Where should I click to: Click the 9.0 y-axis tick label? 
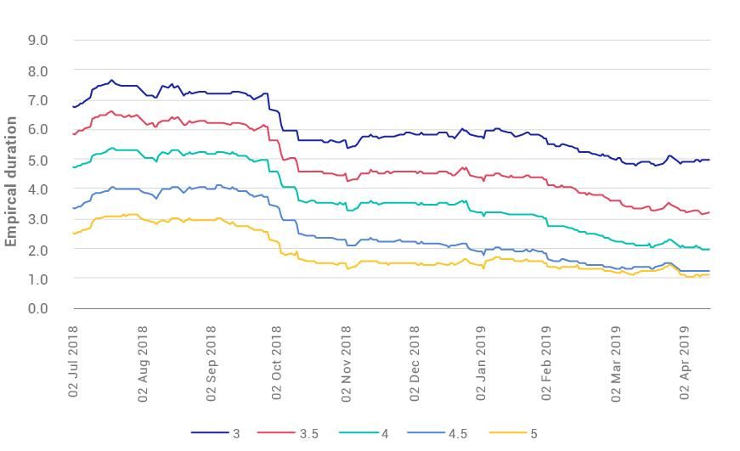point(37,40)
